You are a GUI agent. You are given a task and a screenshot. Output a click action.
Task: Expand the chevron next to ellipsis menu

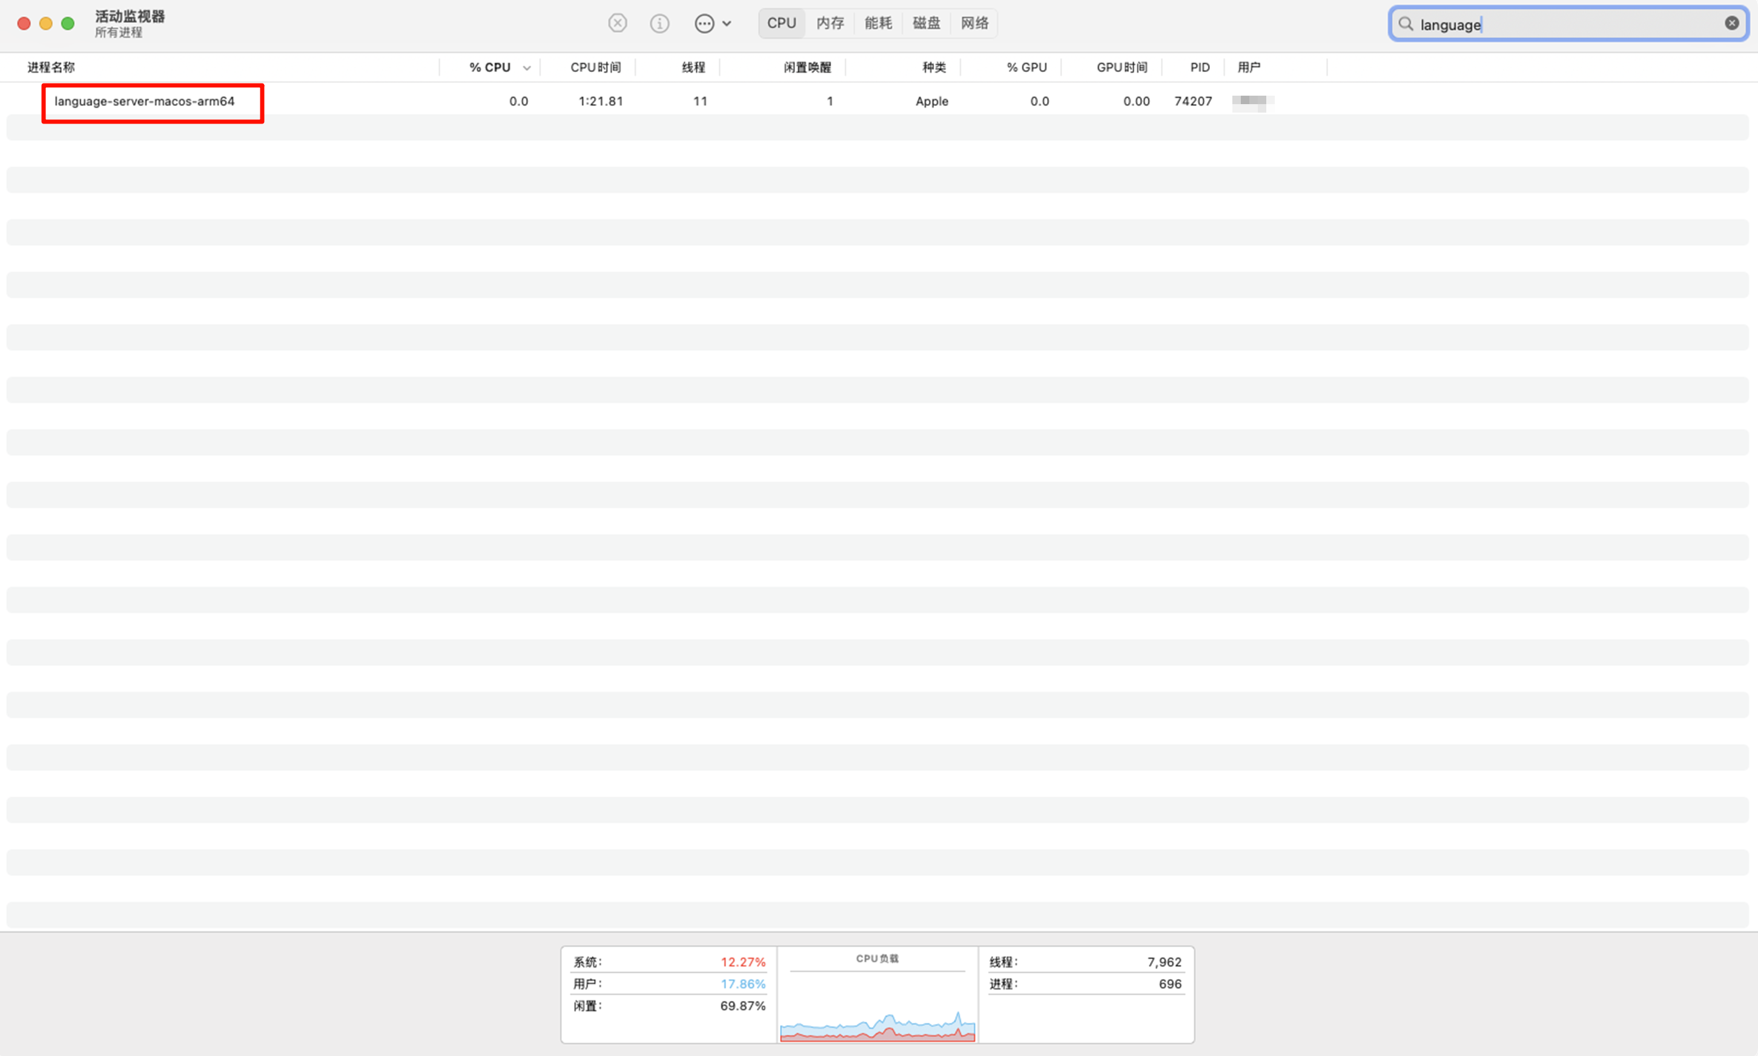point(726,24)
